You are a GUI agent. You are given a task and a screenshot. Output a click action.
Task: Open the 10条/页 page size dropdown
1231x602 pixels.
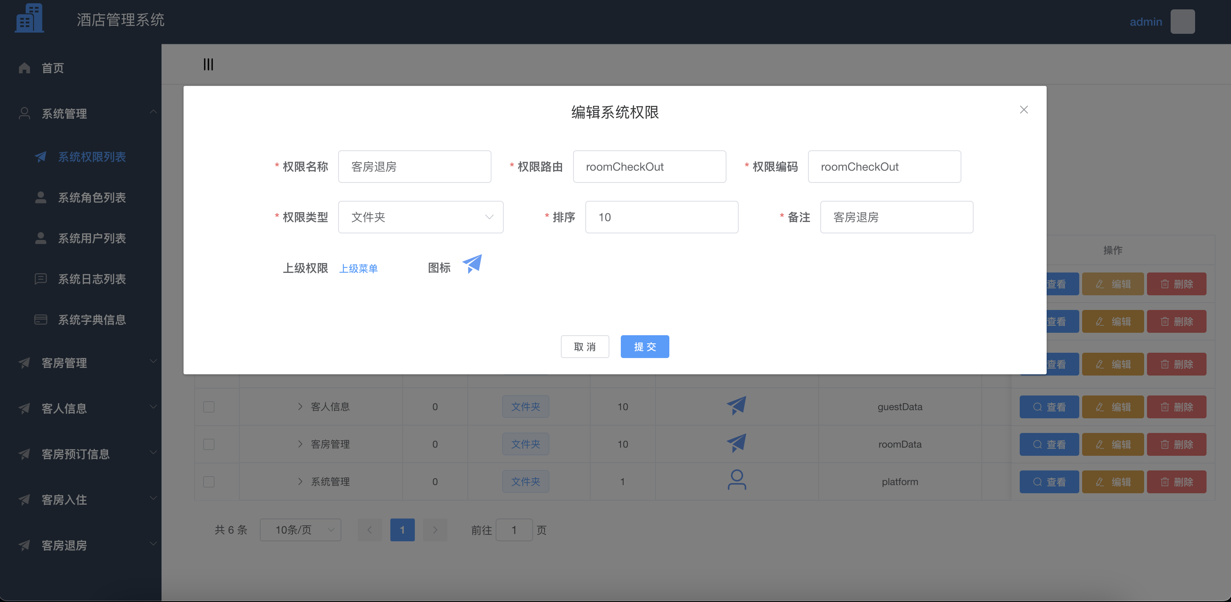point(300,529)
